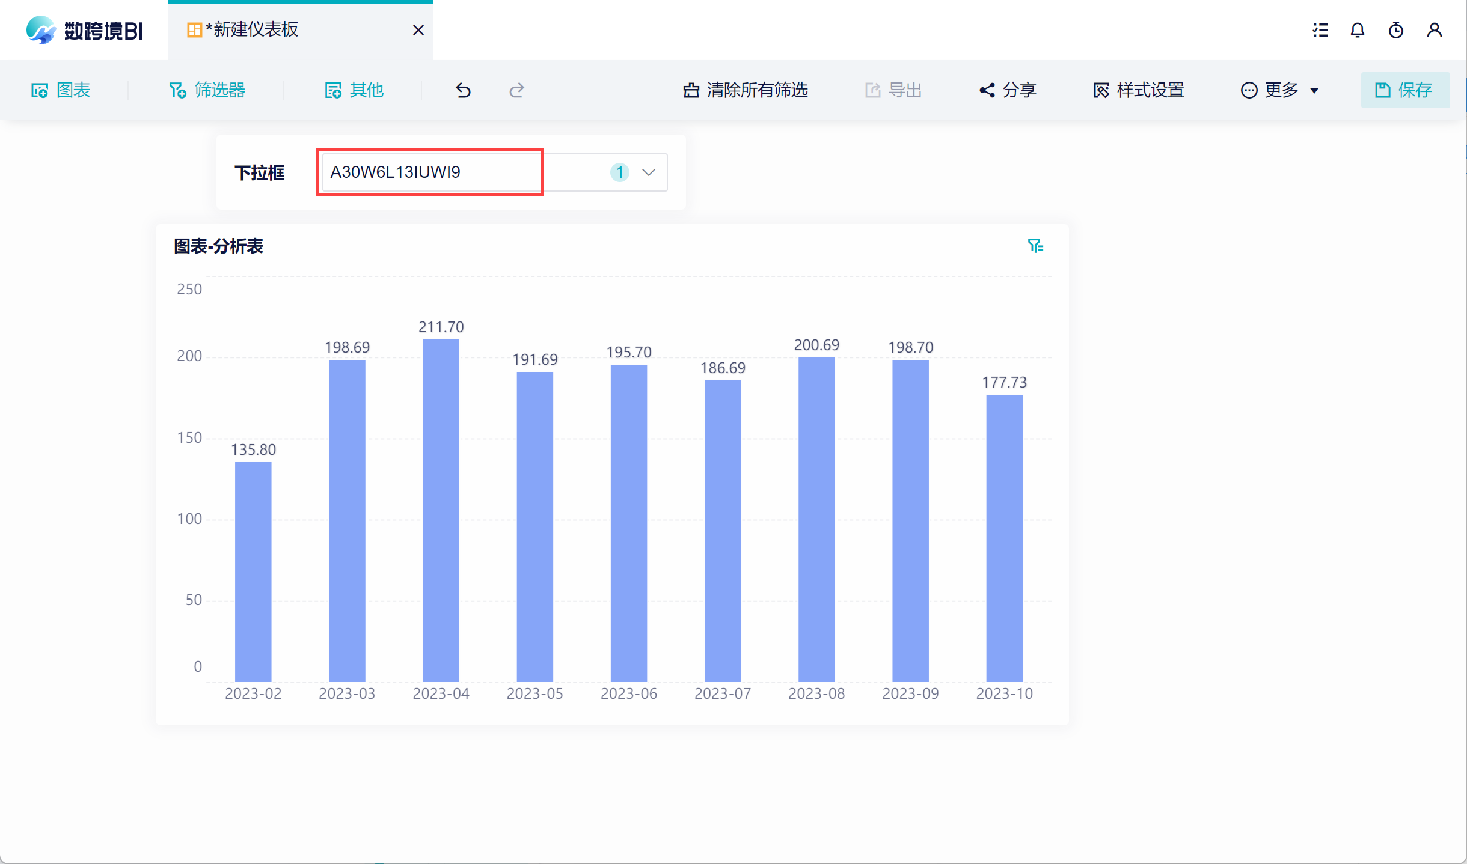
Task: Open the 其他 menu
Action: [354, 90]
